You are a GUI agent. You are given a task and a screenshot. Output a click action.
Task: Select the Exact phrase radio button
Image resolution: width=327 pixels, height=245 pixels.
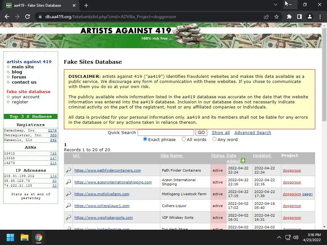[x=145, y=139]
